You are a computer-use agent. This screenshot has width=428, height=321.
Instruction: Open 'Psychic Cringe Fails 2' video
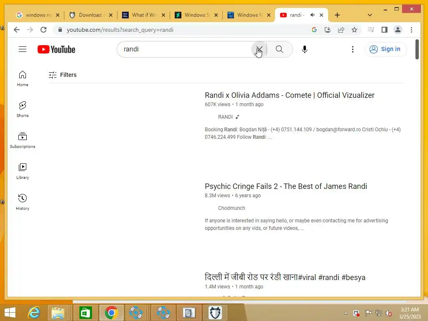point(286,186)
